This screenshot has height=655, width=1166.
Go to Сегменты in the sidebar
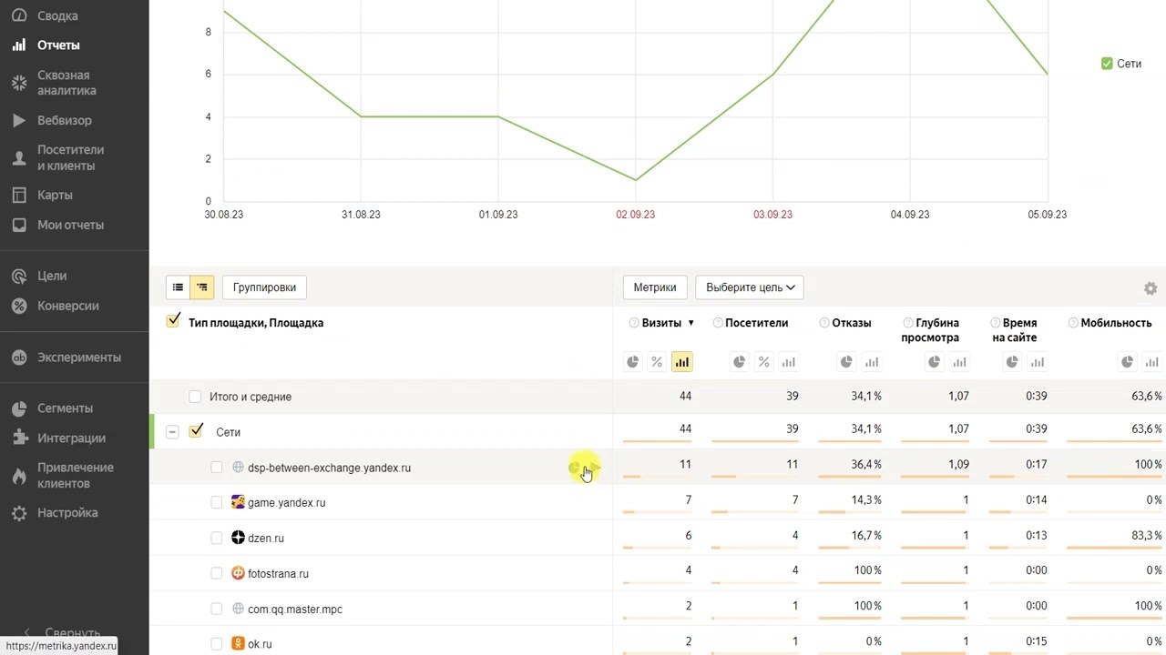65,408
